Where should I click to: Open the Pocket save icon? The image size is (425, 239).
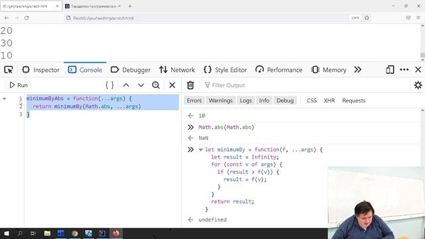point(408,18)
